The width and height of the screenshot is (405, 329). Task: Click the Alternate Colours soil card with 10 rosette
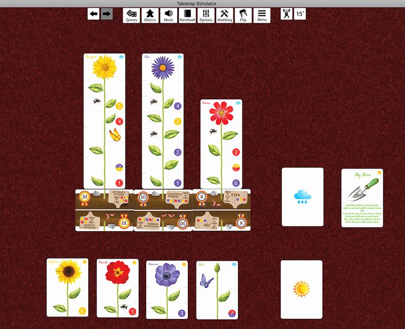[104, 199]
